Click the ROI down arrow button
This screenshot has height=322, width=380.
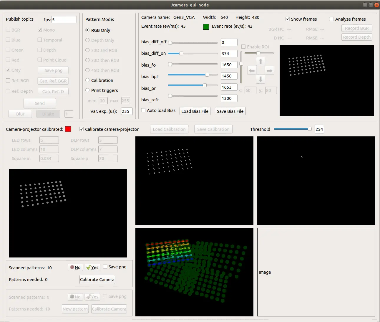(260, 79)
